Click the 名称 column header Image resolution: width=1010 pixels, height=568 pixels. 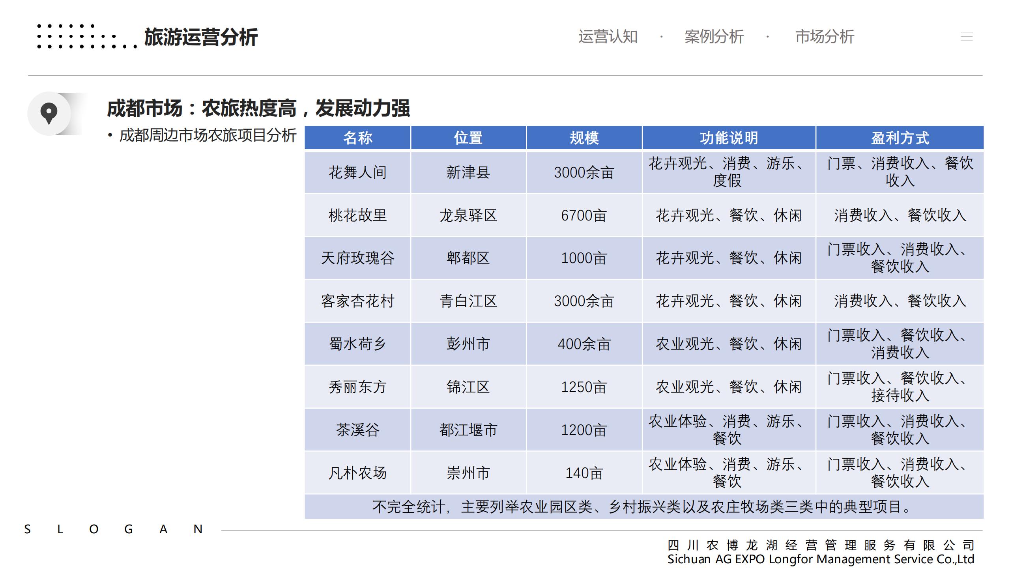[357, 138]
